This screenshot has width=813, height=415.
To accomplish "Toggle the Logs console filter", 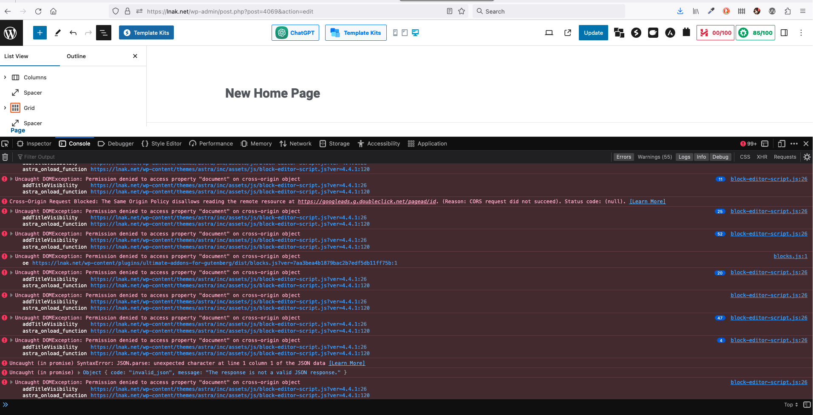I will 684,157.
